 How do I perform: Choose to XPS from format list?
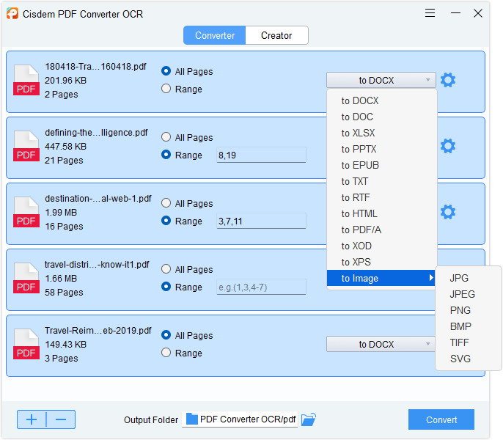point(382,262)
